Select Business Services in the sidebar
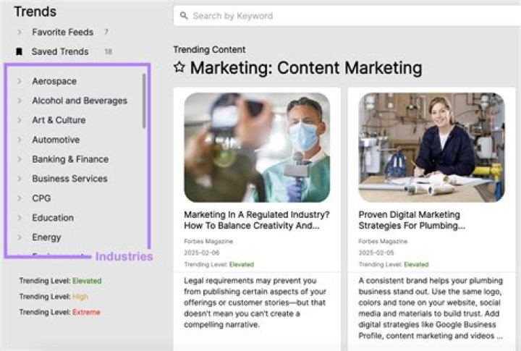This screenshot has width=521, height=351. point(69,179)
